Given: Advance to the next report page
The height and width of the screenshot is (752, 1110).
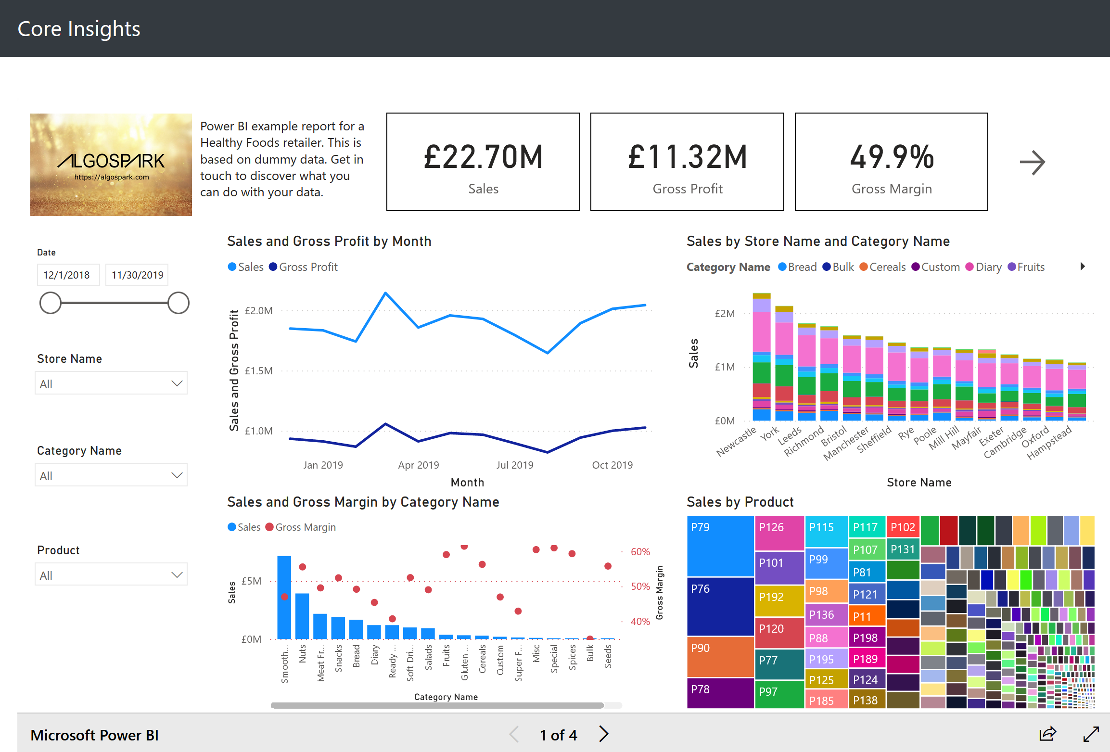Looking at the screenshot, I should point(603,735).
